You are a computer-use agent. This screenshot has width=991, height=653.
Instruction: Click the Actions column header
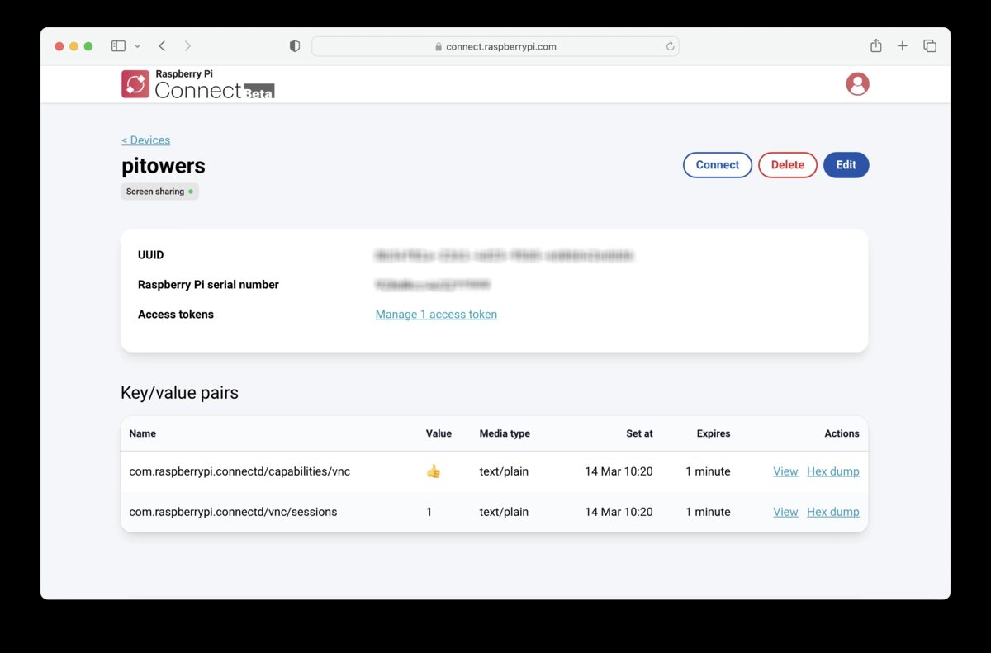pyautogui.click(x=842, y=433)
